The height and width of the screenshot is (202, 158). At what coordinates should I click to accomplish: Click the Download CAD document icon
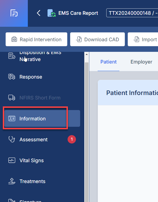pos(79,39)
